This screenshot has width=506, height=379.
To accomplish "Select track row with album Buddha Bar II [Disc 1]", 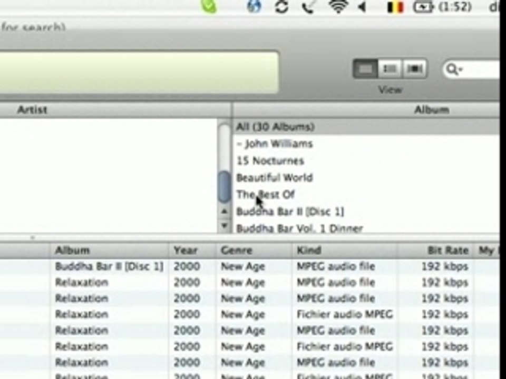I will pyautogui.click(x=250, y=266).
